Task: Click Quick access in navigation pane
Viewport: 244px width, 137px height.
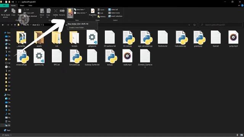Action: click(7, 33)
